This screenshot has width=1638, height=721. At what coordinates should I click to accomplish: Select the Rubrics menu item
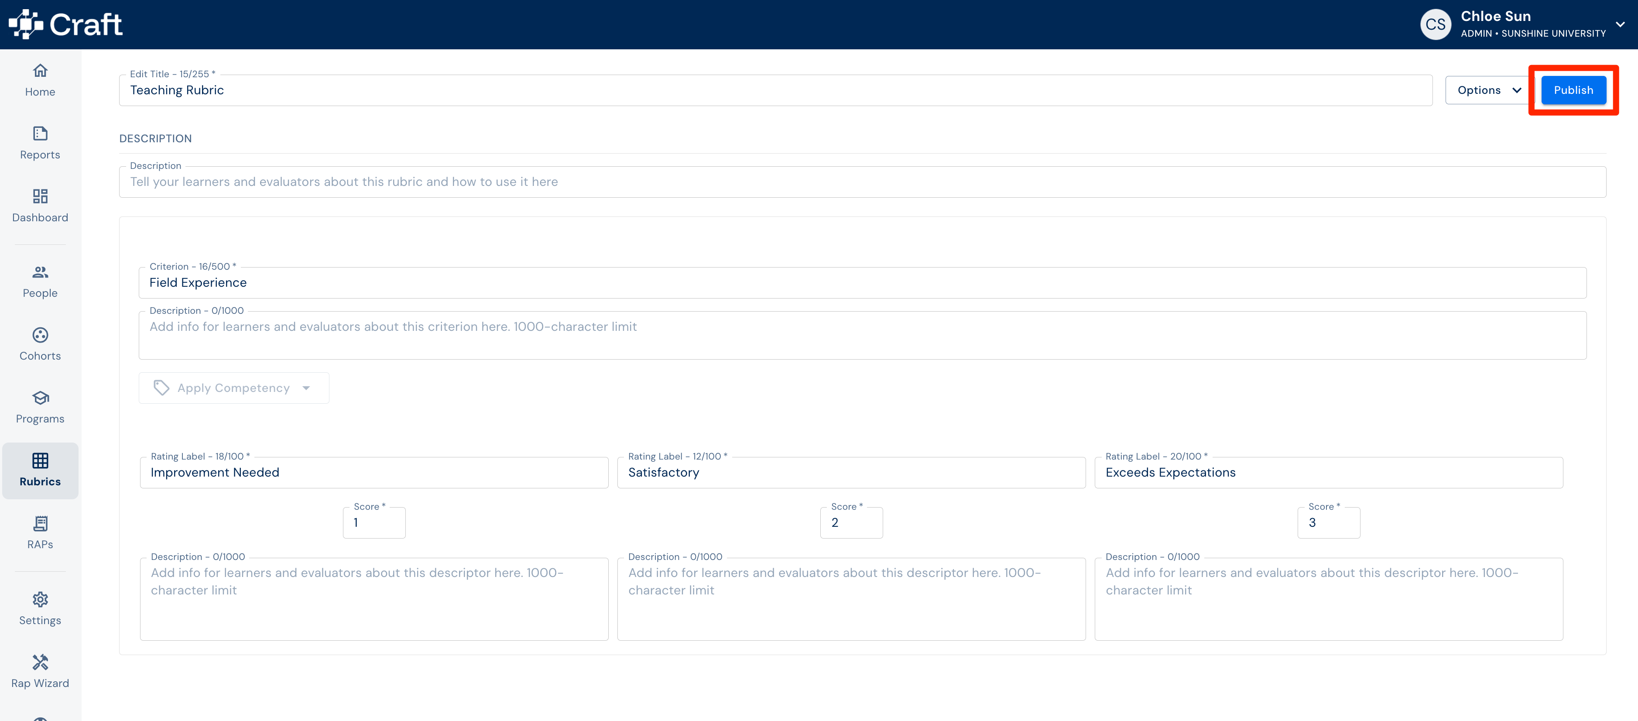point(40,470)
